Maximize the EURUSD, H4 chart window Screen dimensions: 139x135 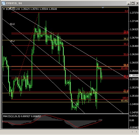(x=133, y=3)
